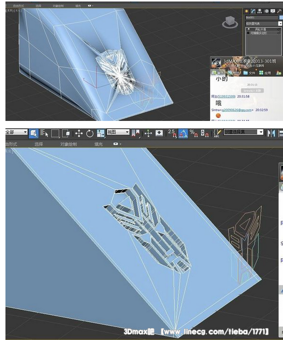Activate Select and Manipulate tool
This screenshot has width=283, height=340.
148,133
